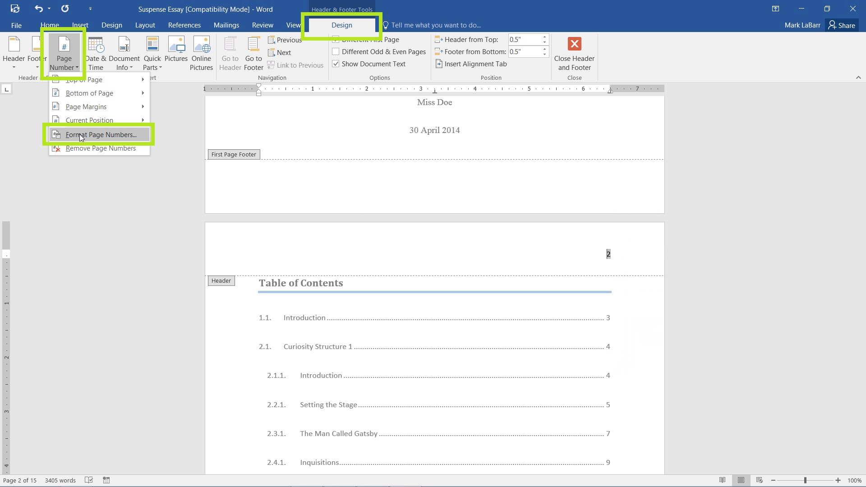
Task: Expand Current Position submenu
Action: click(99, 119)
